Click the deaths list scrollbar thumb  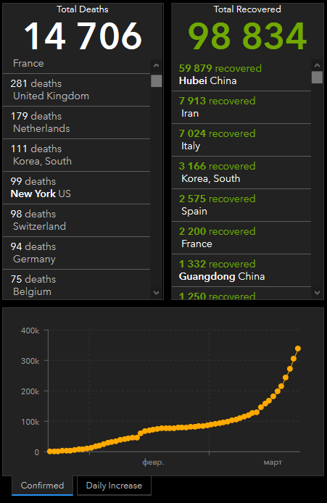coord(157,81)
